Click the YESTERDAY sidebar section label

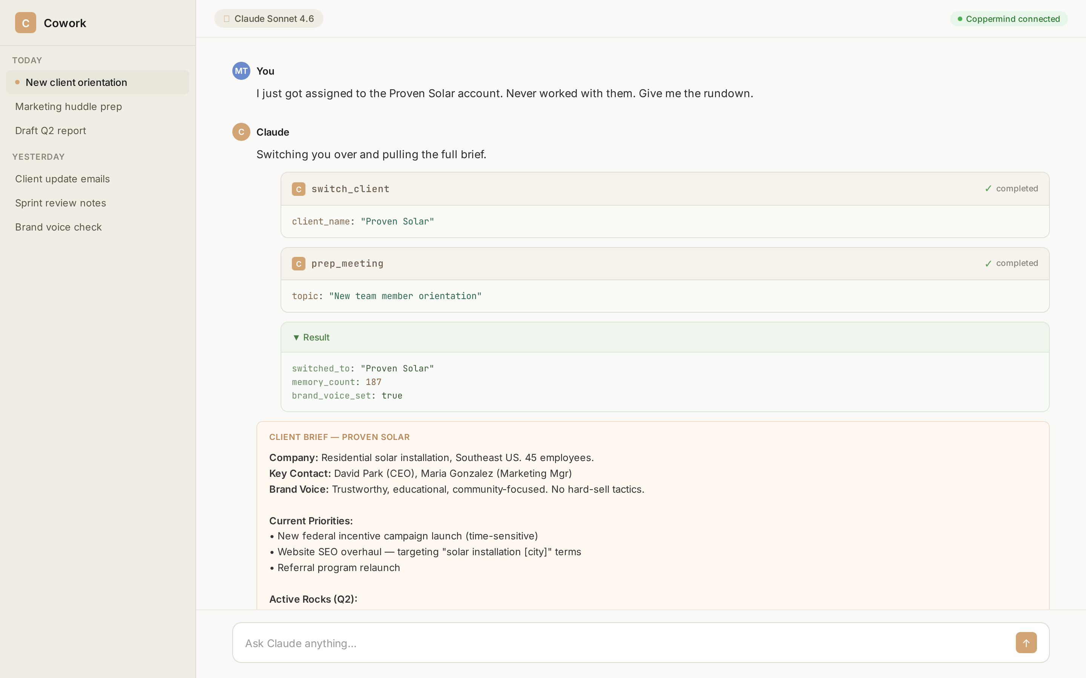pos(38,157)
